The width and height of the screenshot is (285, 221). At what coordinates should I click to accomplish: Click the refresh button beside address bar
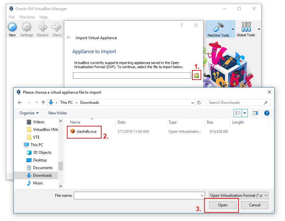pos(199,103)
